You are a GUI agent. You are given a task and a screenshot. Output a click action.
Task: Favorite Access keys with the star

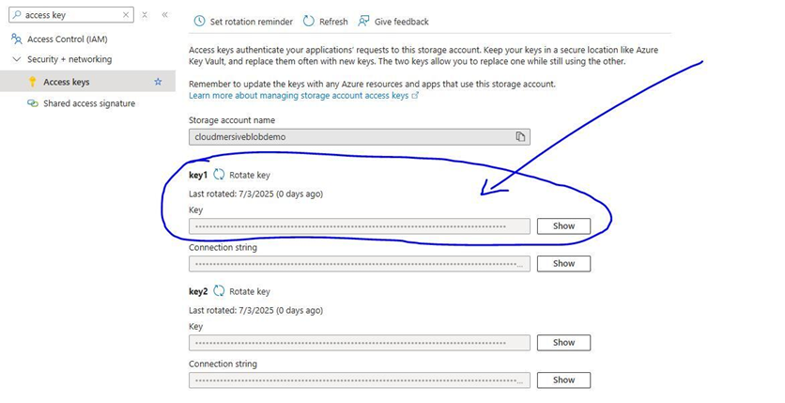pos(158,82)
